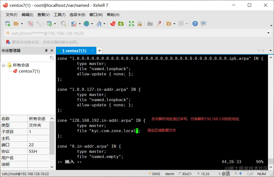Click the highlighter pen toolbar icon
Viewport: 274px width, 177px height.
click(x=159, y=24)
